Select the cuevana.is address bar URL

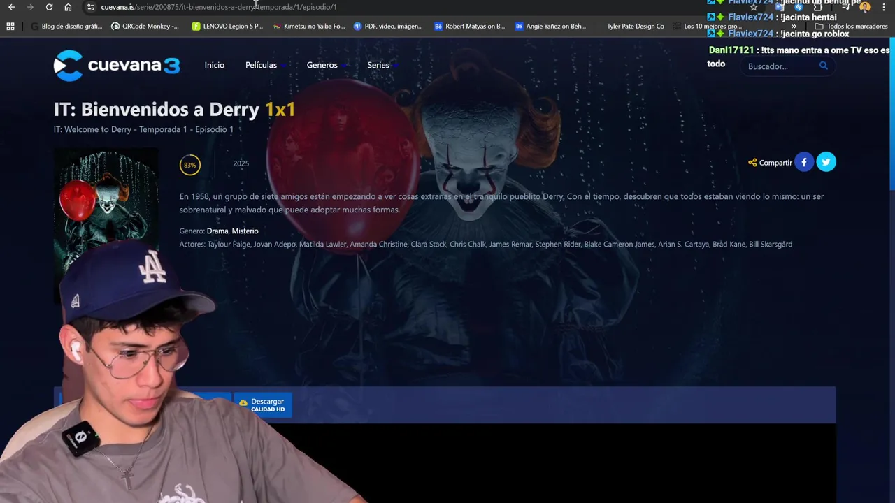[218, 7]
